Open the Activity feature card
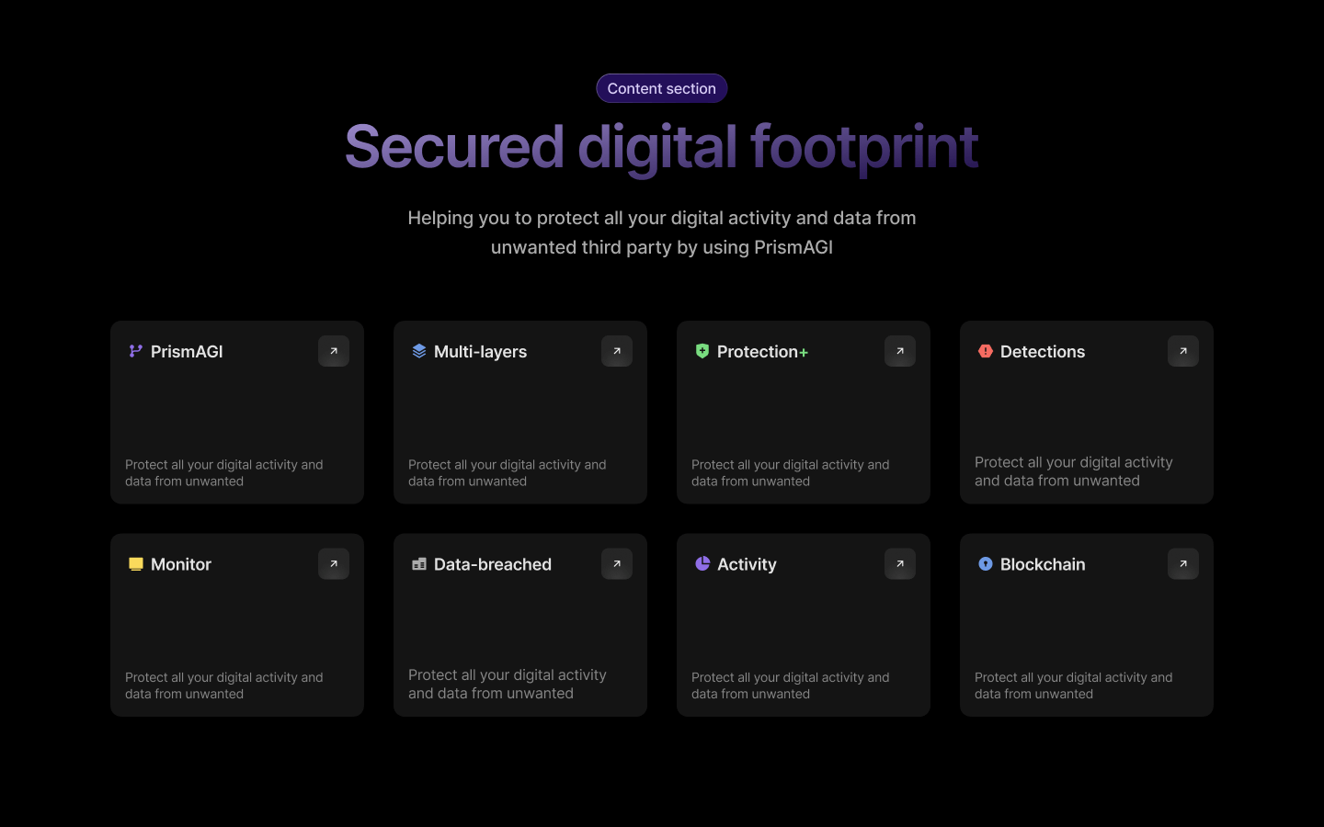This screenshot has height=827, width=1324. pyautogui.click(x=803, y=625)
